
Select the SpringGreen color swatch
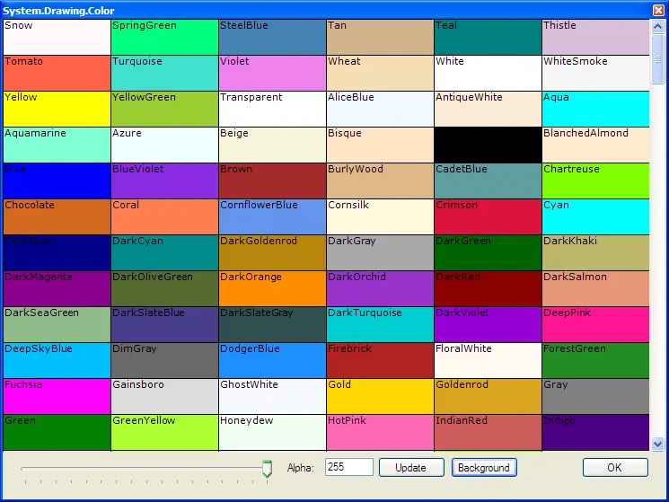coord(164,37)
